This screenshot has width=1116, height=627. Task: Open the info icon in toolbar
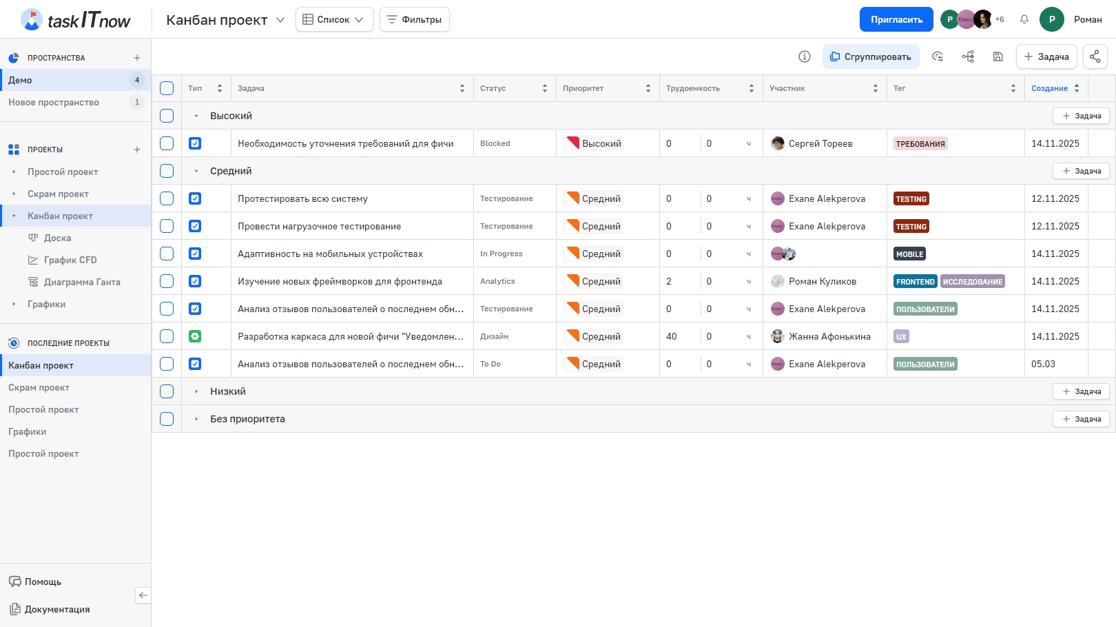click(x=804, y=56)
